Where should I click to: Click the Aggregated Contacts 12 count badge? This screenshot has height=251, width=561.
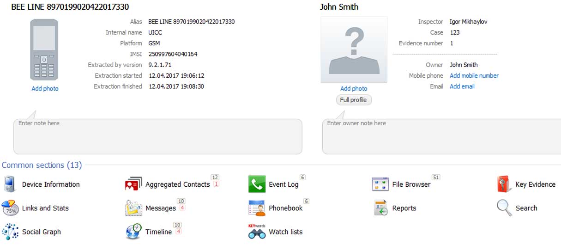click(x=215, y=178)
